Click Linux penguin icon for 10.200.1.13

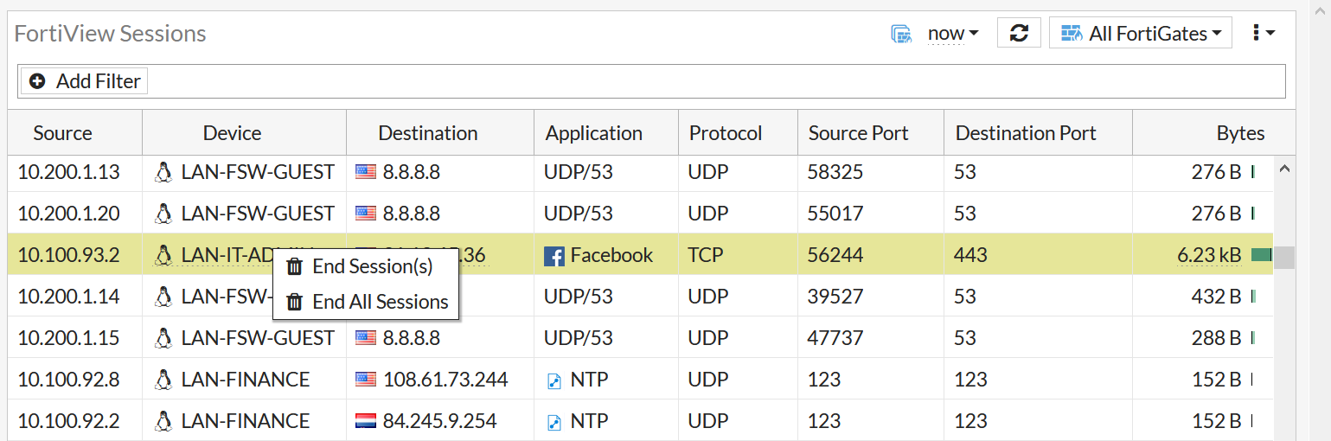(x=163, y=172)
